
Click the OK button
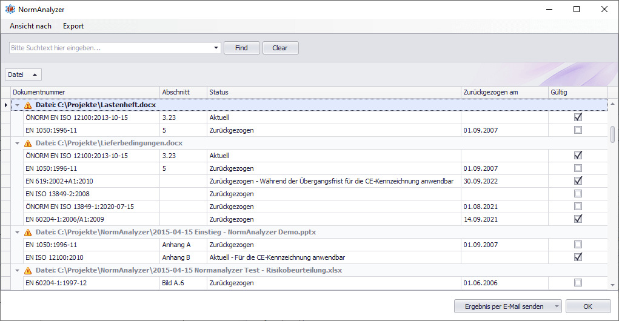coord(587,306)
